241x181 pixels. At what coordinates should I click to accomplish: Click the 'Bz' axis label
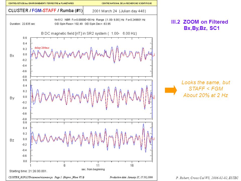[12, 140]
